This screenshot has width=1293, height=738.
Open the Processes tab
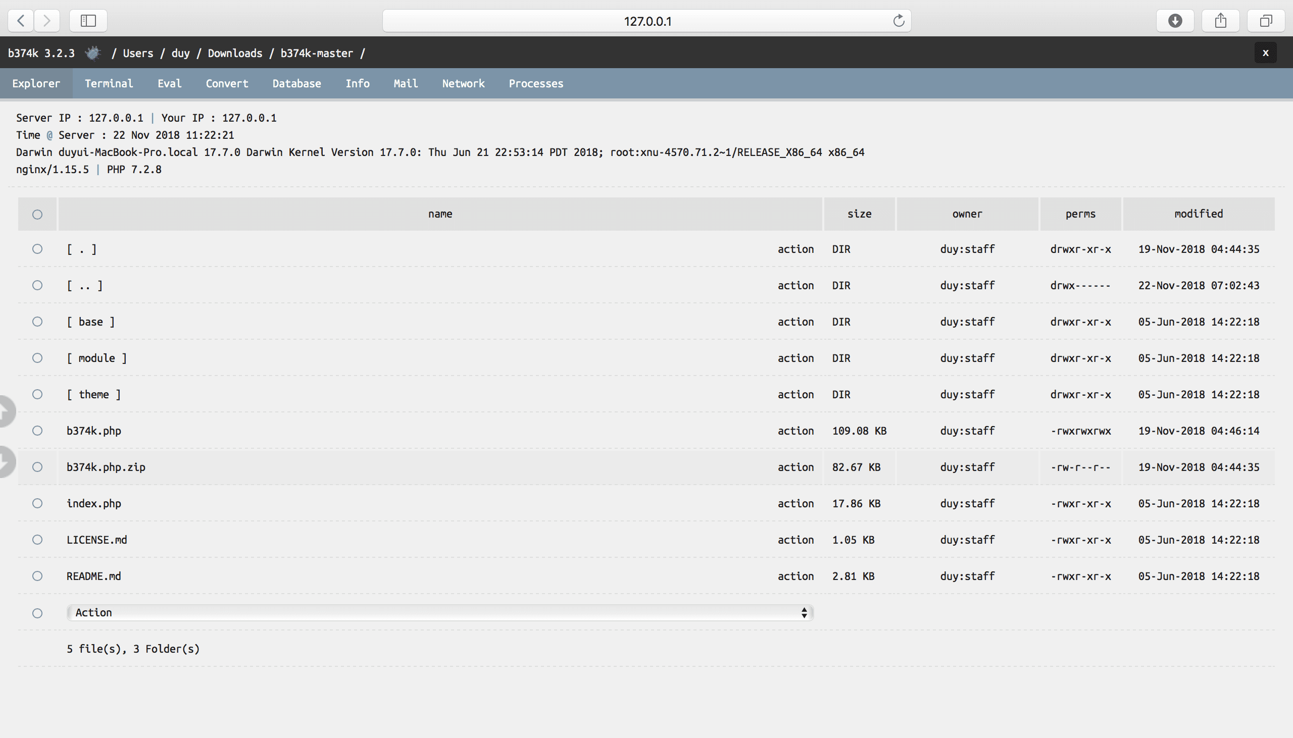click(x=536, y=84)
